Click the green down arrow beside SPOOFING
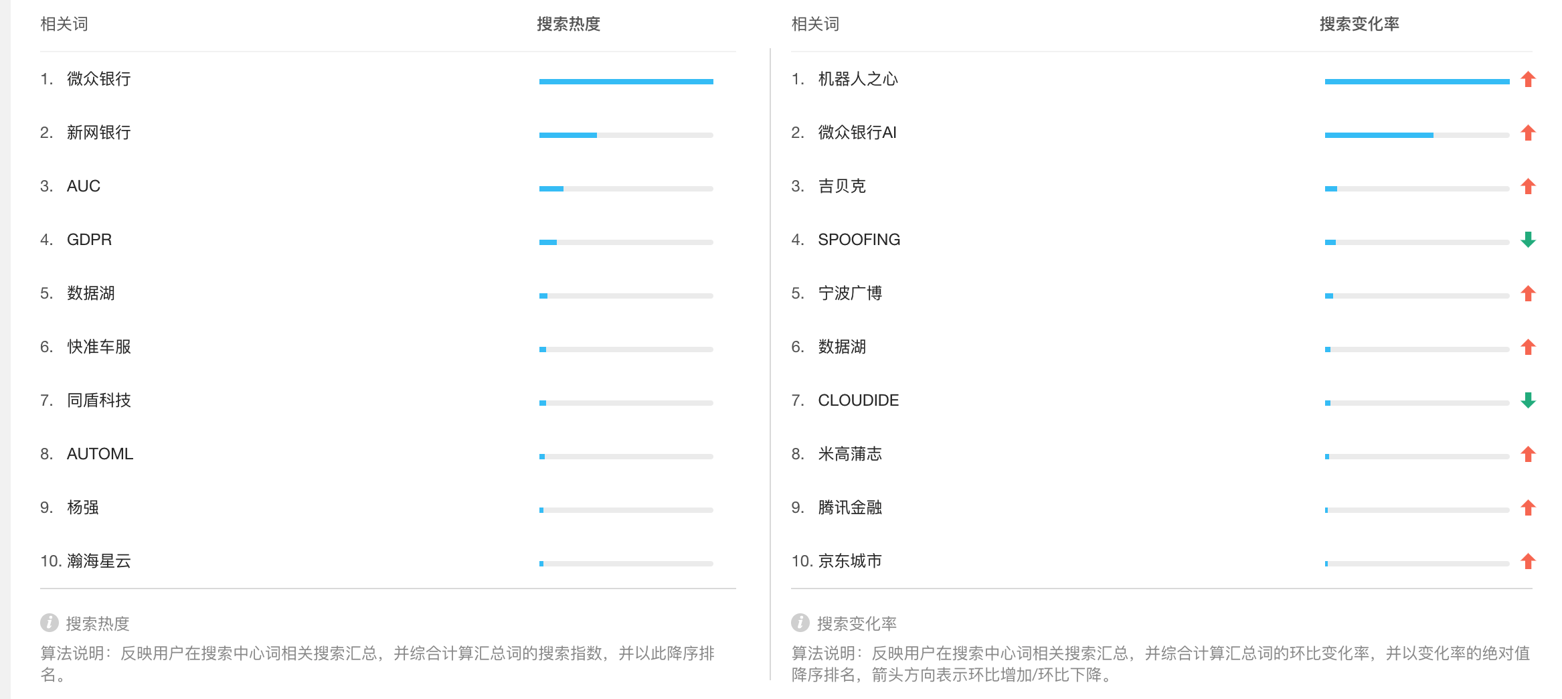1562x699 pixels. click(x=1528, y=240)
